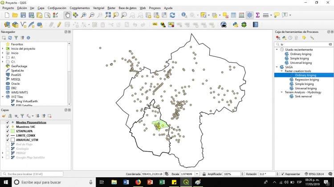The width and height of the screenshot is (334, 187).
Task: Activate the Identify Features tool
Action: pos(184,15)
